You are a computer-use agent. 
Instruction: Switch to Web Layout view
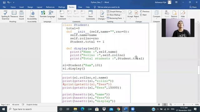pos(171,105)
